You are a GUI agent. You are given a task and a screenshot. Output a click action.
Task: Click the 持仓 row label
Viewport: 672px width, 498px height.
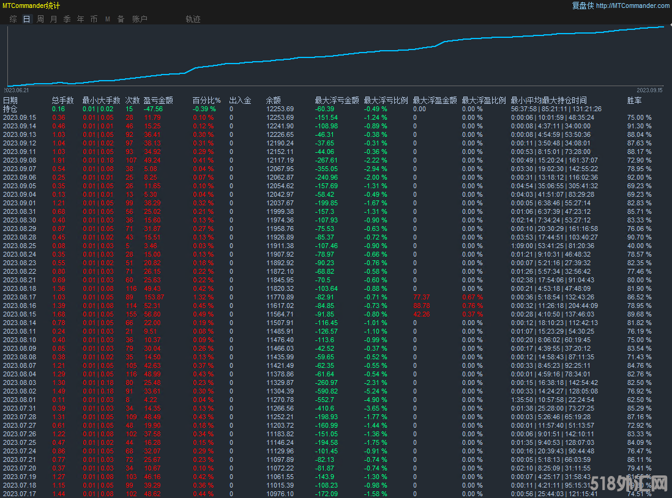click(10, 109)
